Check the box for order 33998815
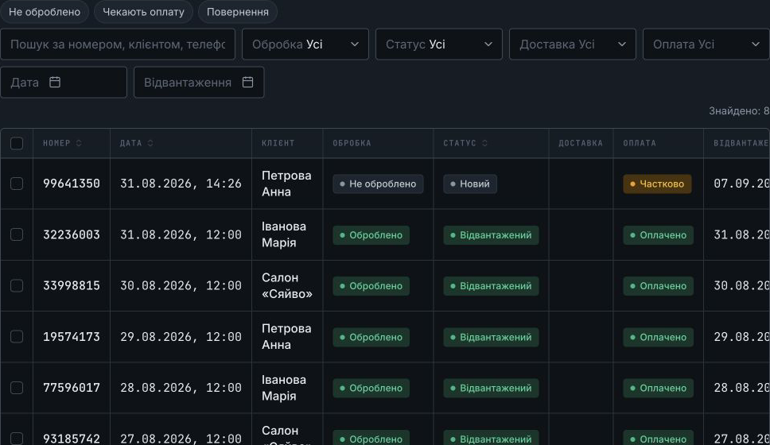Screen dimensions: 770x445 tap(17, 285)
